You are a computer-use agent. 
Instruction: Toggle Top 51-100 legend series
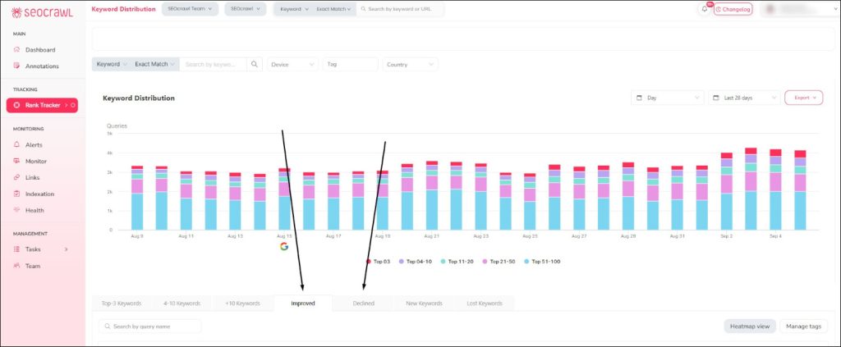[541, 262]
